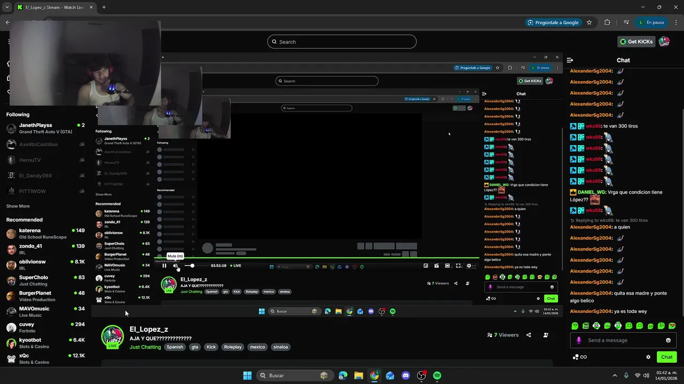Insert the angry square-face quick emote
Screen dimensions: 684x384
click(586, 325)
